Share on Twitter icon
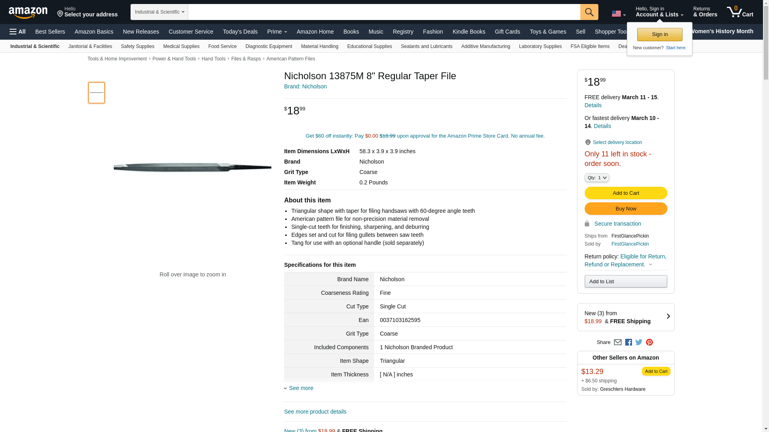This screenshot has width=769, height=432. 639,342
